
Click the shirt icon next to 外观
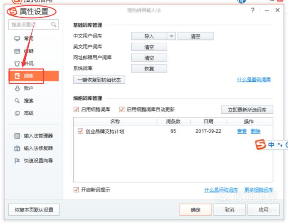click(x=17, y=64)
